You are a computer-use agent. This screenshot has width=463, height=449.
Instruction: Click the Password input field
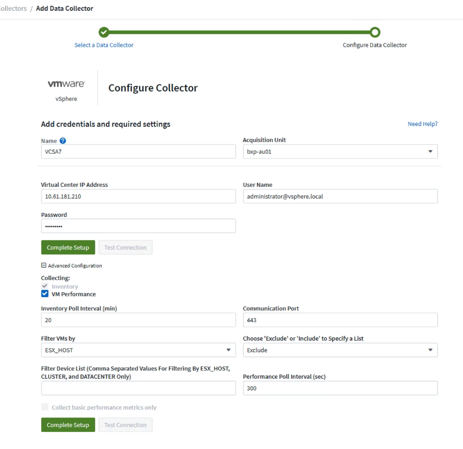pyautogui.click(x=138, y=226)
